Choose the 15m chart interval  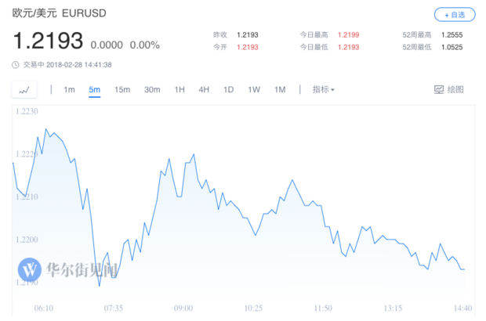(122, 90)
